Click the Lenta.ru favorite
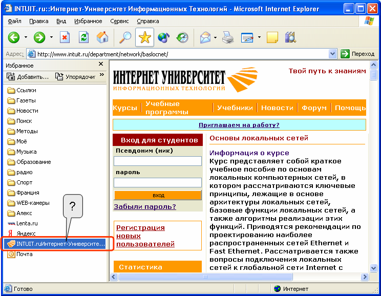381x296 pixels. click(x=23, y=223)
